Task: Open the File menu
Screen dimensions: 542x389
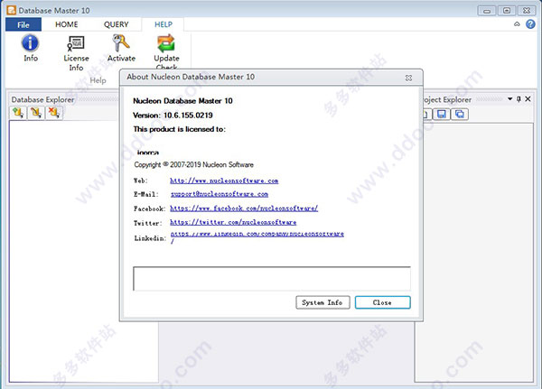Action: [x=23, y=24]
